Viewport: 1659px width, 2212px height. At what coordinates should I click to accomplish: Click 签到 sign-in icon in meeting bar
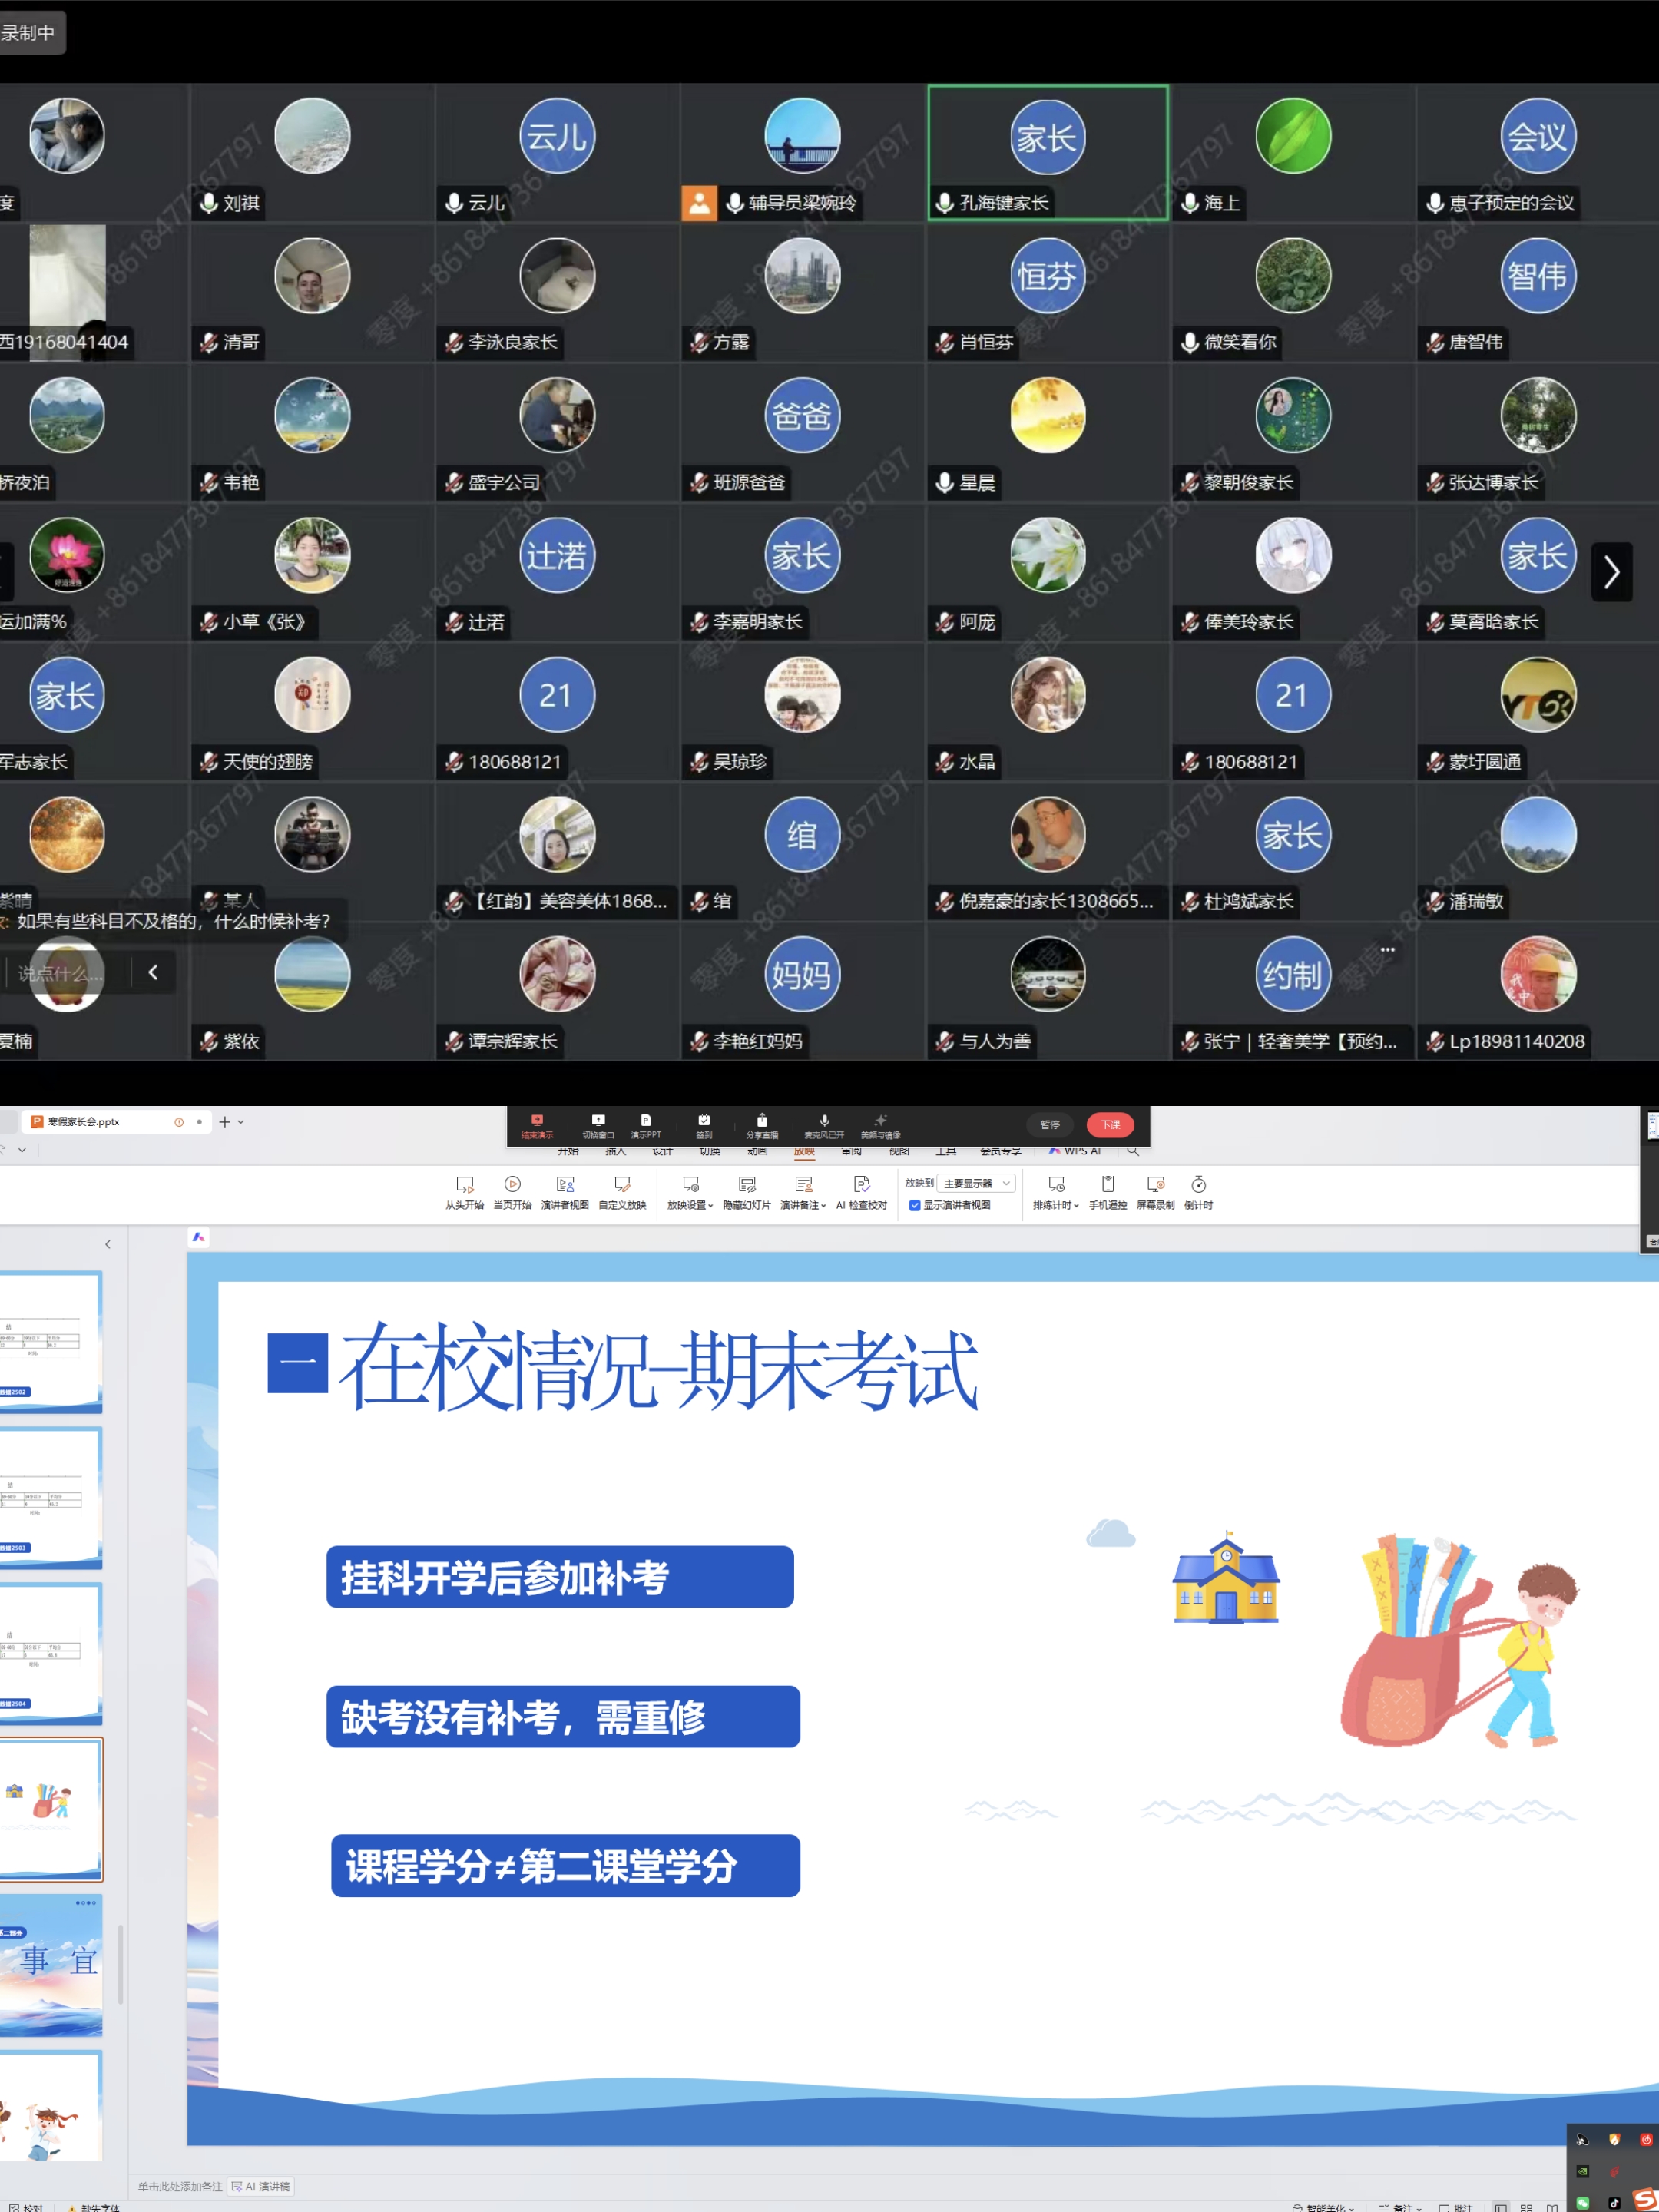pos(704,1122)
